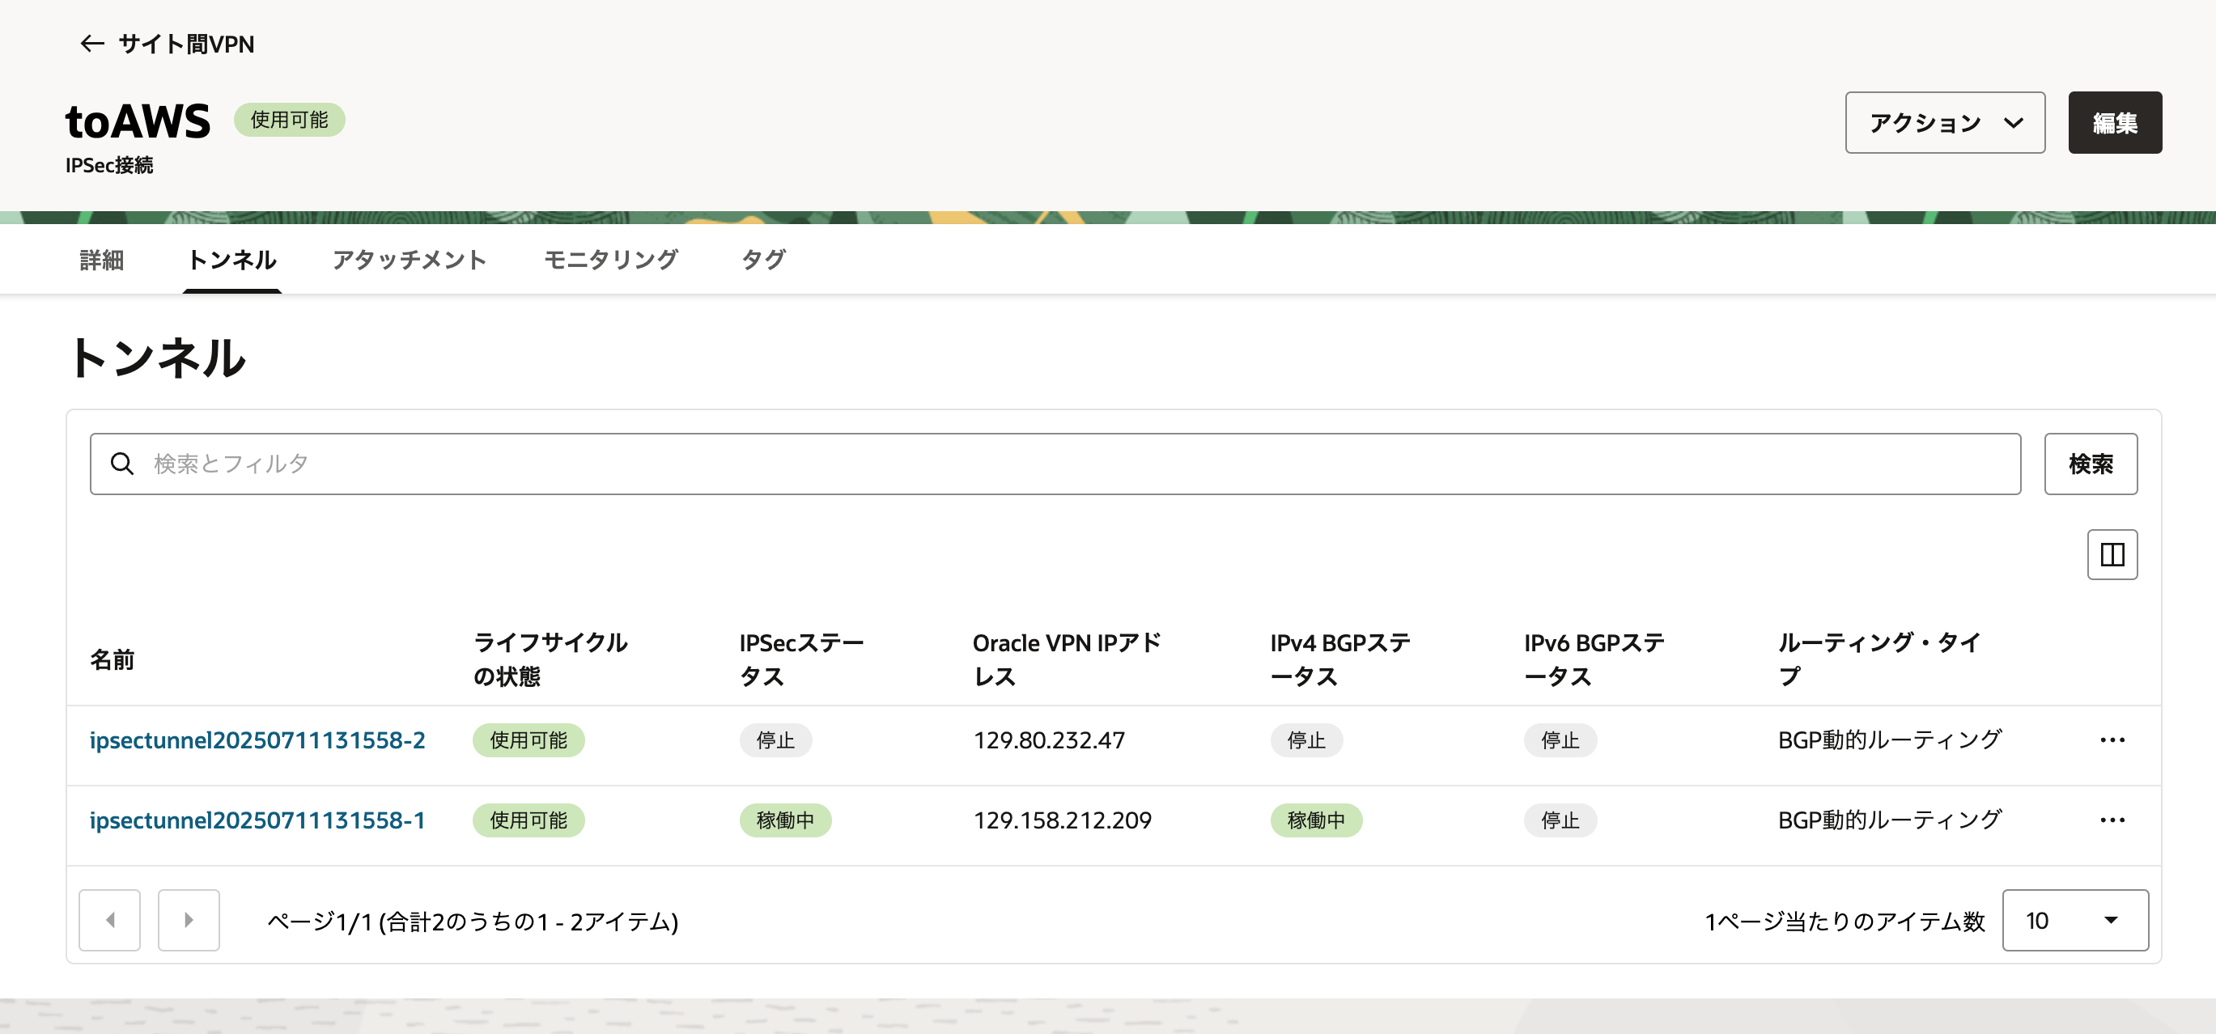This screenshot has height=1034, width=2216.
Task: Click the 使用可能 badge beside toAWS
Action: (x=289, y=120)
